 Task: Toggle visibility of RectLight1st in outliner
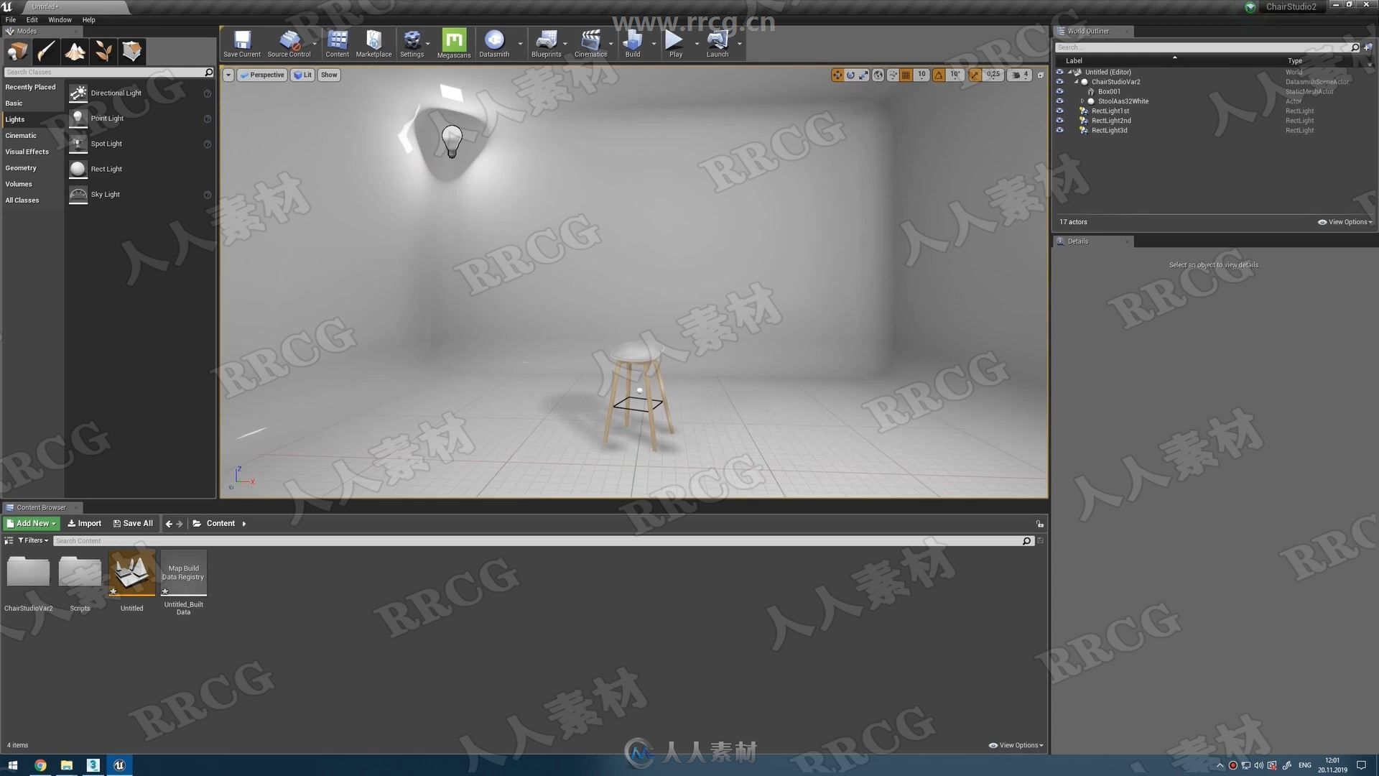1060,111
